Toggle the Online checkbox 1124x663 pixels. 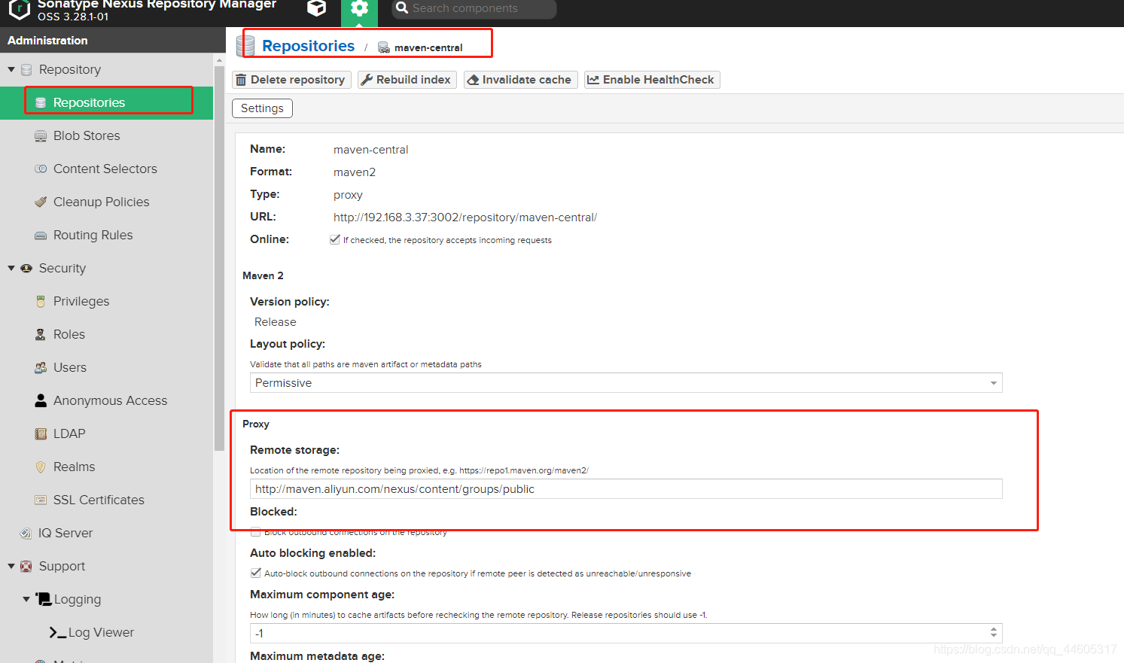335,239
